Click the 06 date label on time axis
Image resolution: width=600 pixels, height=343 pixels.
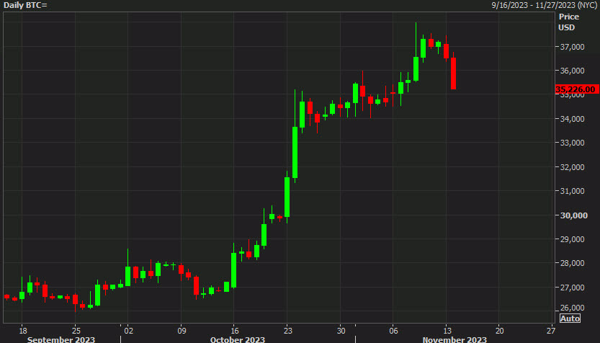tap(393, 330)
